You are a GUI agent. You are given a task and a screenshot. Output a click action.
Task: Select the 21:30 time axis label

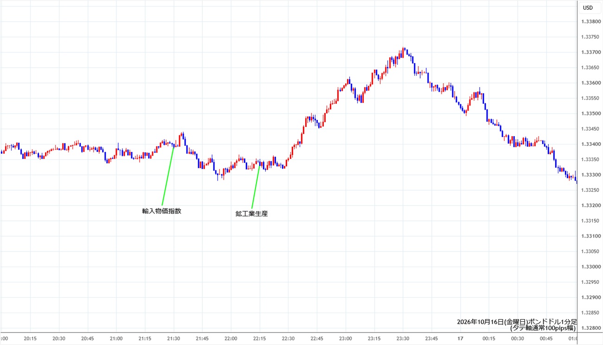point(173,339)
